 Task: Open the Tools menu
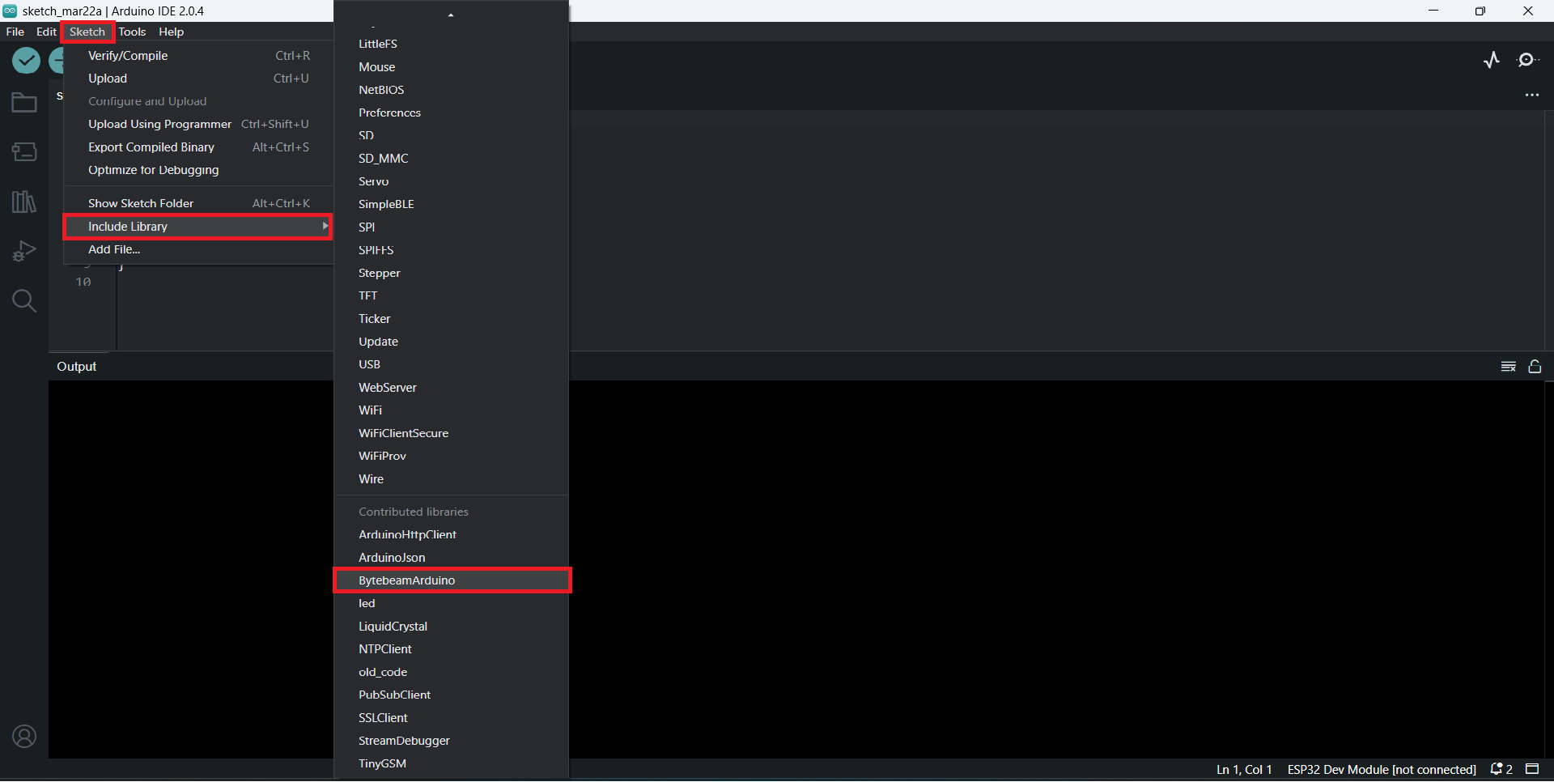point(132,32)
